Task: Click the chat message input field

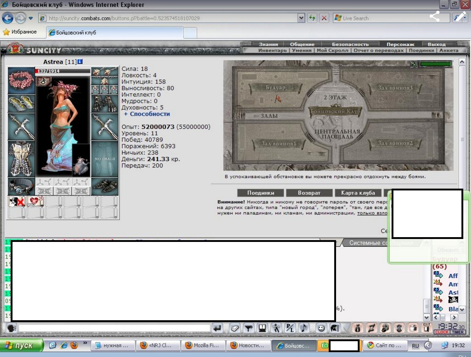Action: pyautogui.click(x=114, y=328)
